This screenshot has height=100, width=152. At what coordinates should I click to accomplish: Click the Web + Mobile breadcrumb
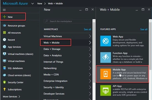click(55, 4)
